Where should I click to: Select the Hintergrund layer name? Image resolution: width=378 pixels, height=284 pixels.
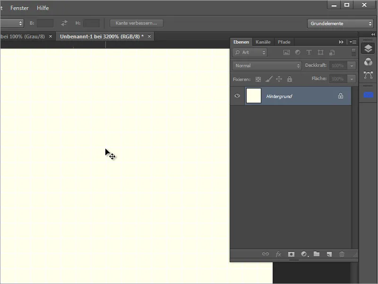(x=279, y=97)
